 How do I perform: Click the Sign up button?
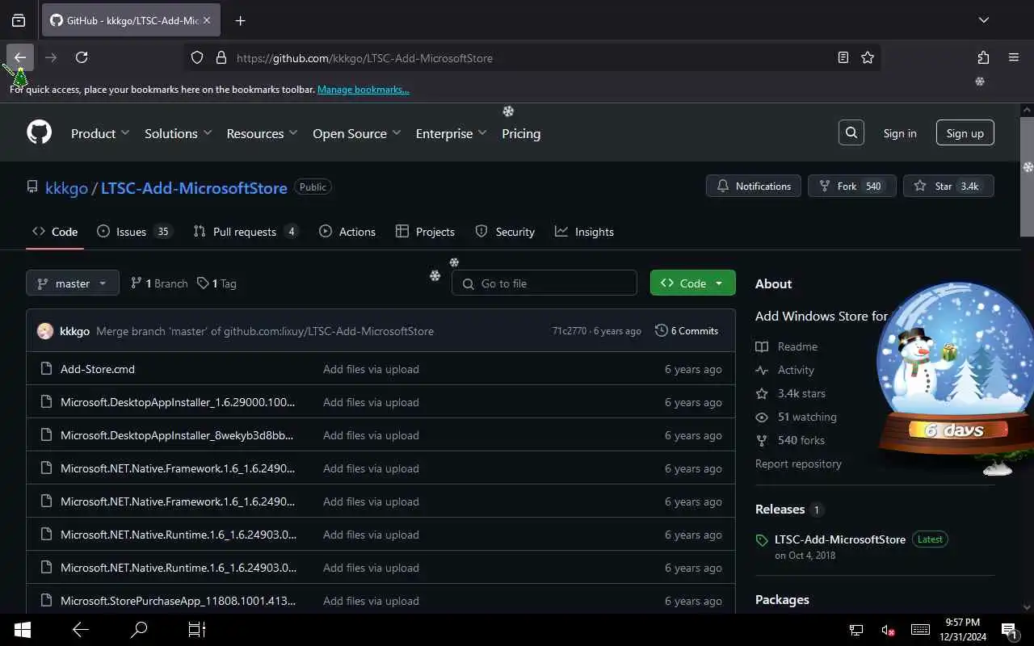coord(965,132)
